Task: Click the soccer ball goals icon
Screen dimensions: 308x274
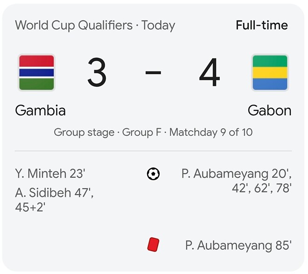Action: pyautogui.click(x=153, y=174)
